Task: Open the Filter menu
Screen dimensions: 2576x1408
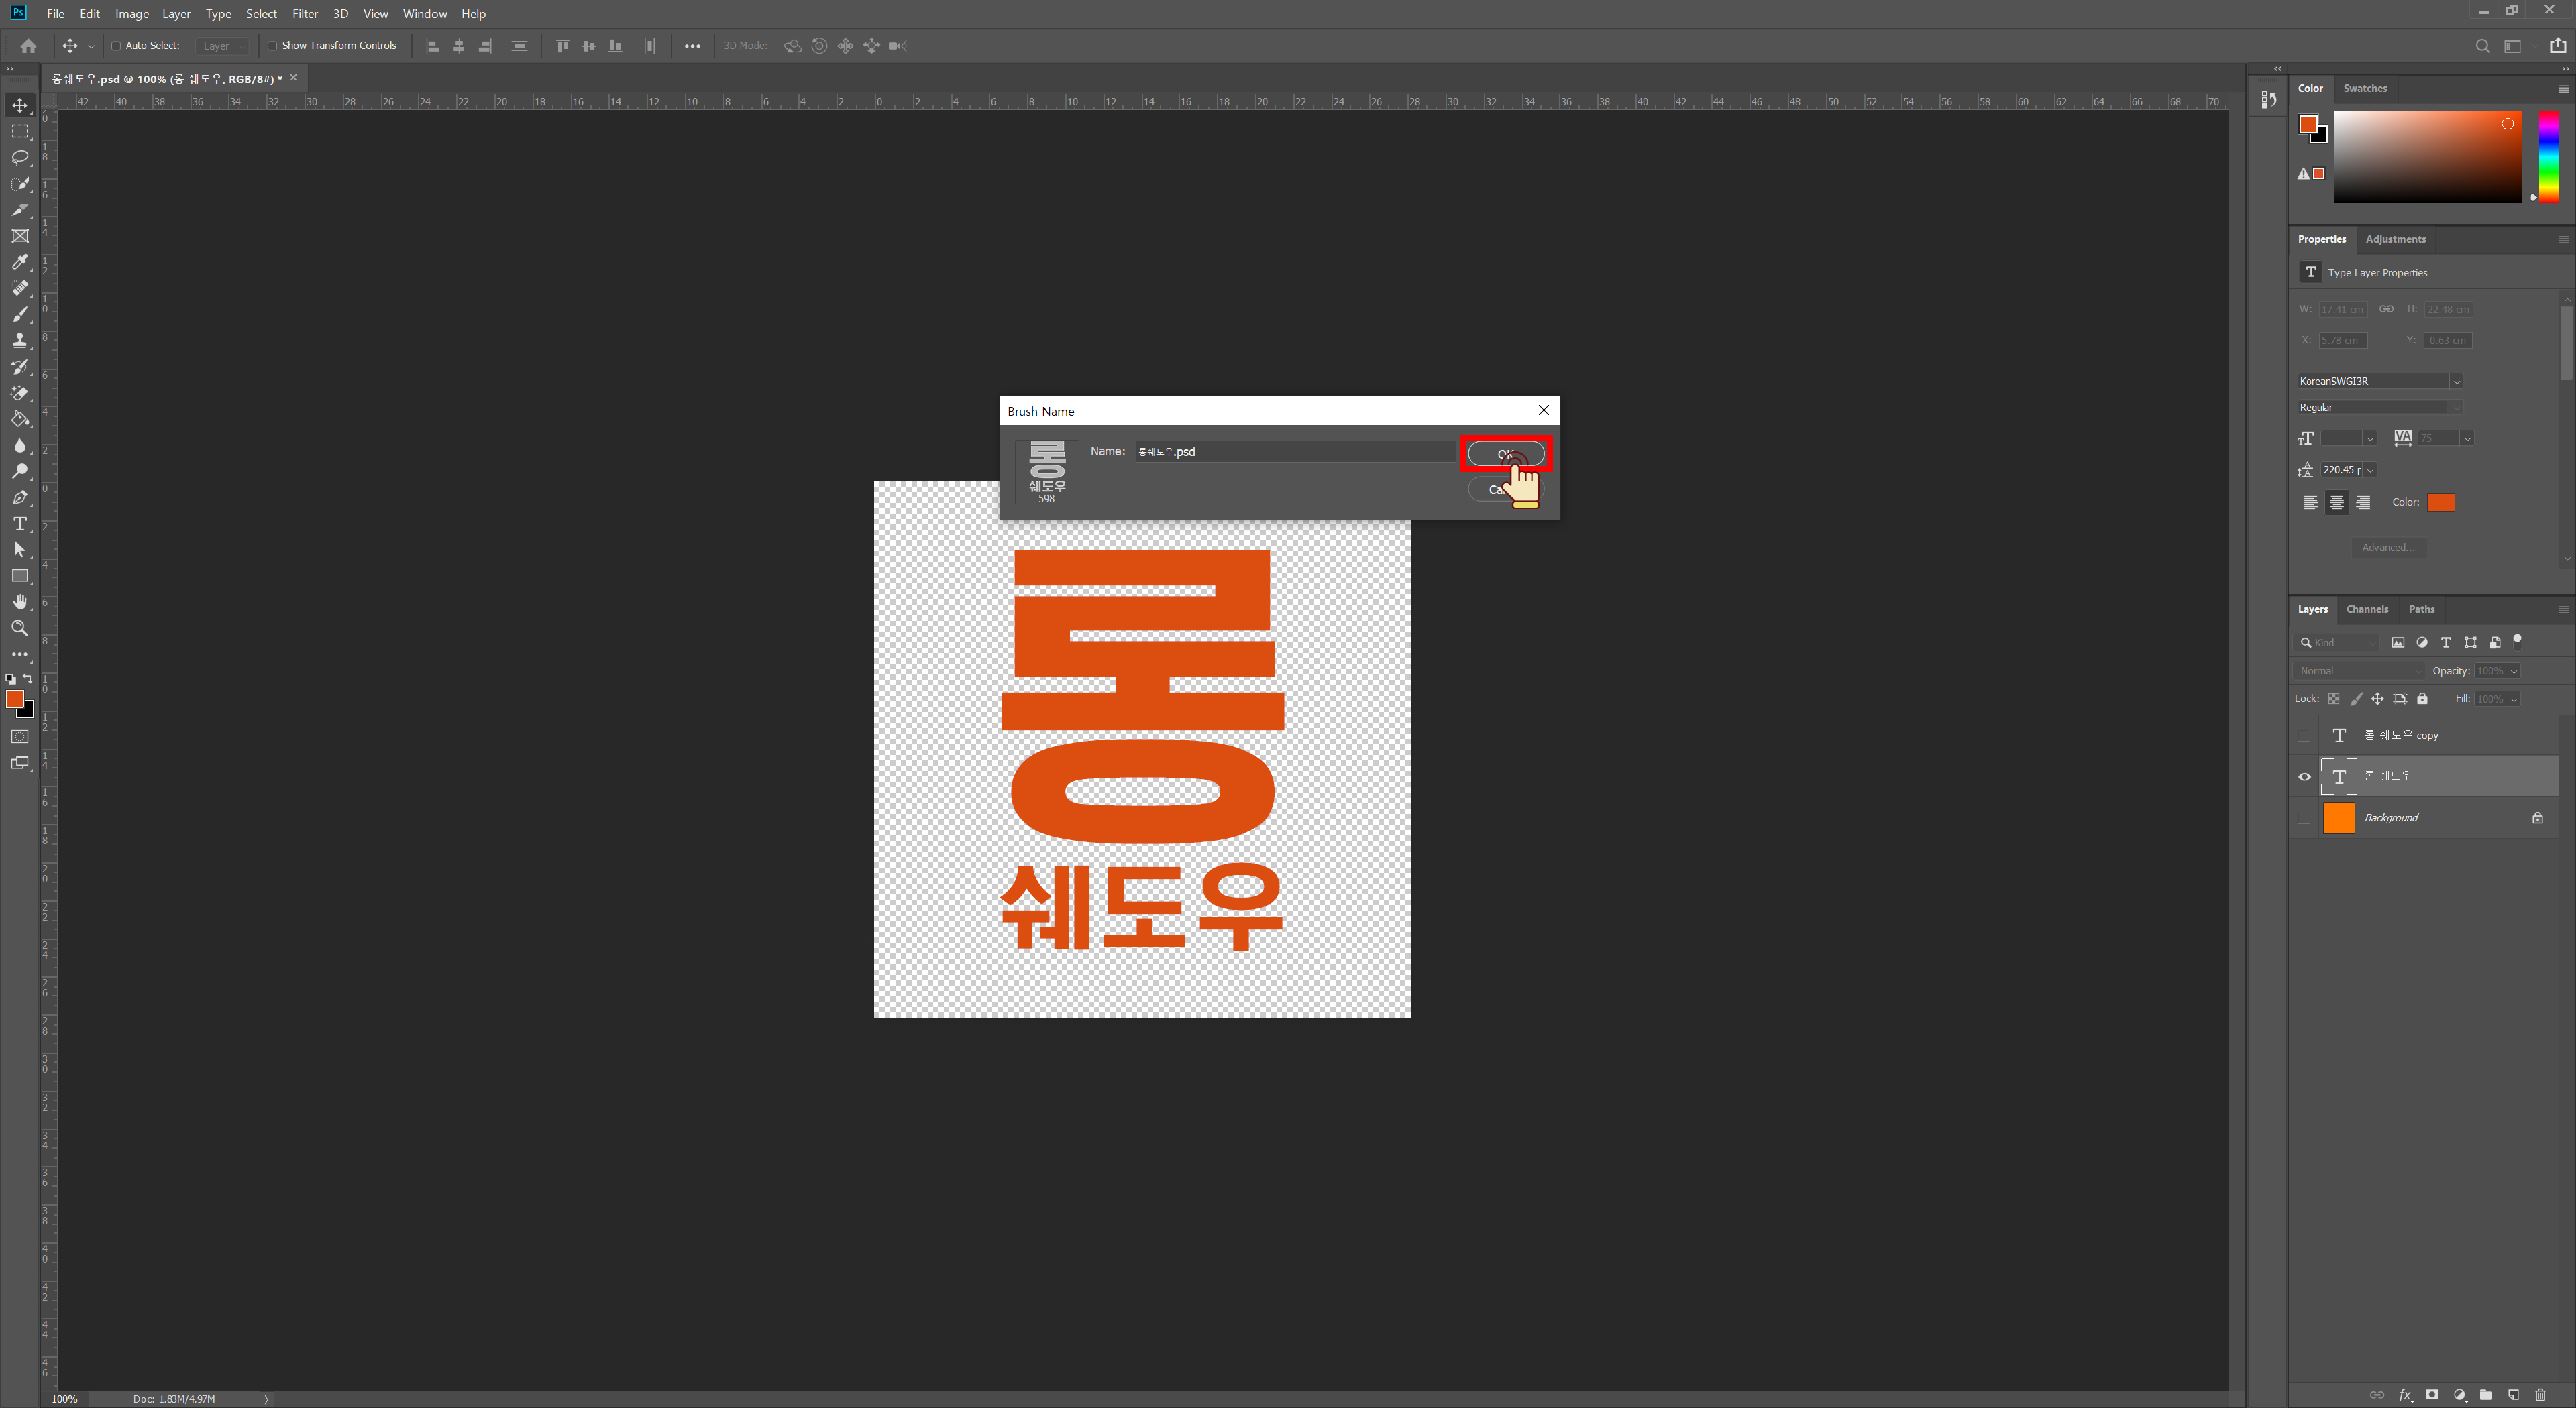Action: (304, 14)
